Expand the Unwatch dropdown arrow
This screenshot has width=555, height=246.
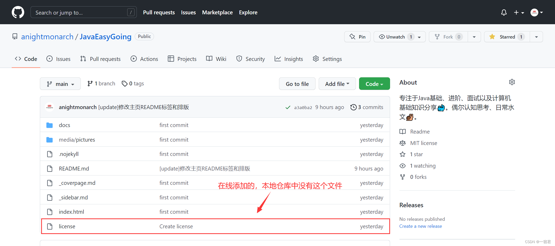(x=420, y=37)
